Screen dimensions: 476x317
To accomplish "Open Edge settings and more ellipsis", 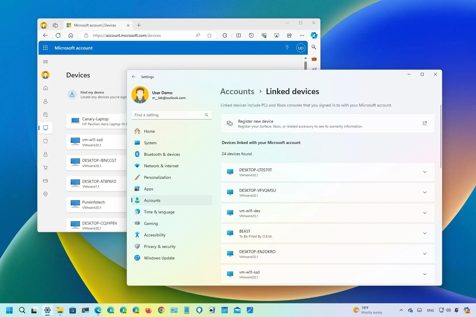I will point(302,35).
